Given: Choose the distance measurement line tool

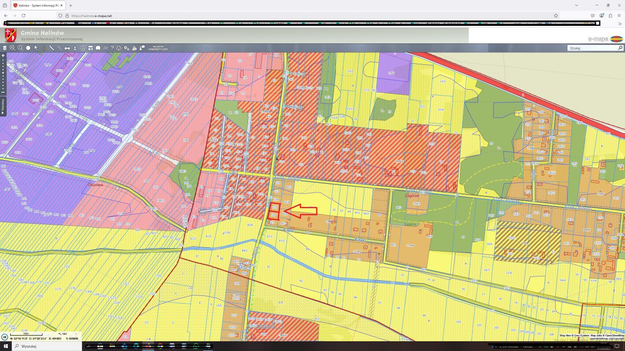Looking at the screenshot, I should click(x=51, y=48).
